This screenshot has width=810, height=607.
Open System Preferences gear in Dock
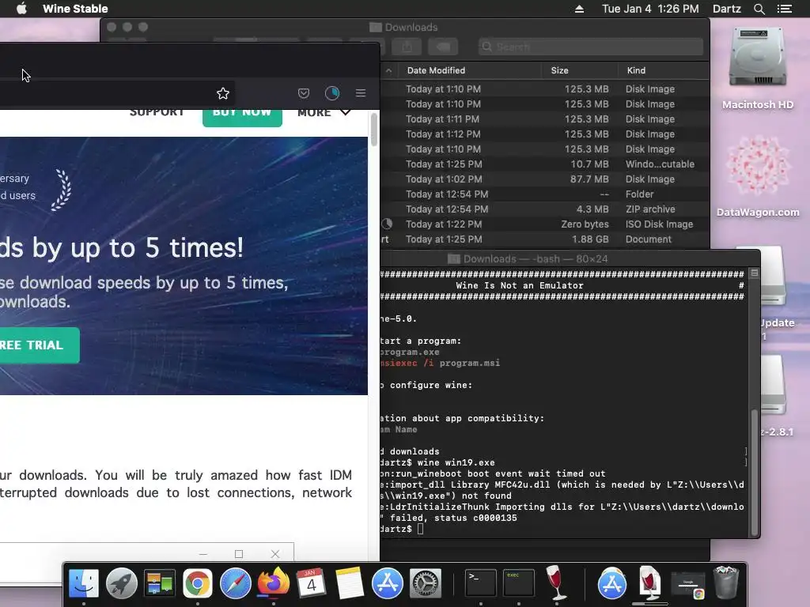(426, 583)
